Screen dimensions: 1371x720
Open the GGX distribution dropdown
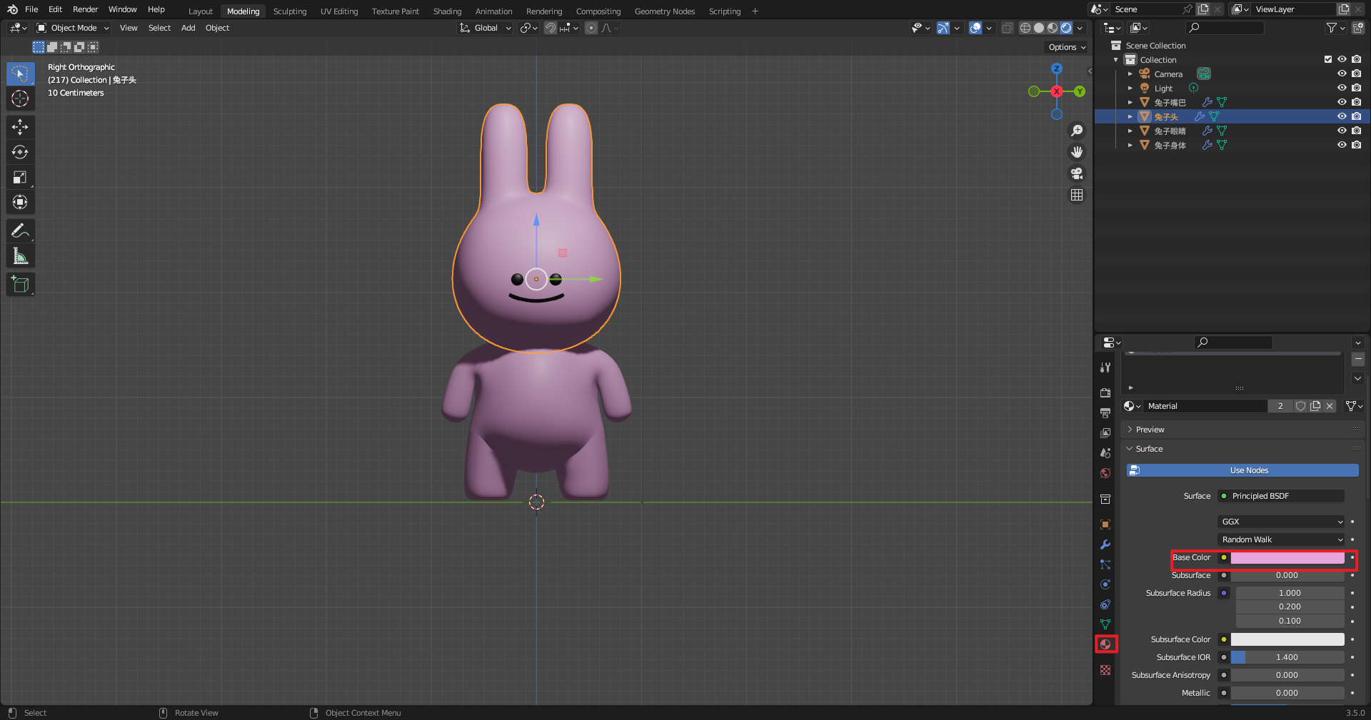(1281, 522)
